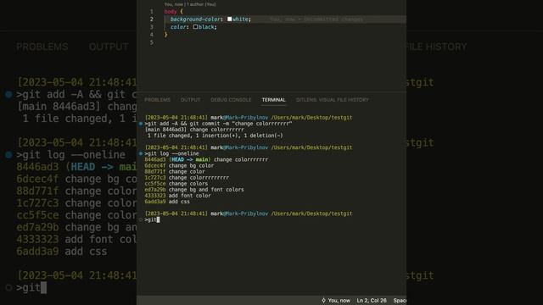The image size is (543, 305).
Task: Click commit hash ed7a29b 'change bg and font colors'
Action: [155, 190]
